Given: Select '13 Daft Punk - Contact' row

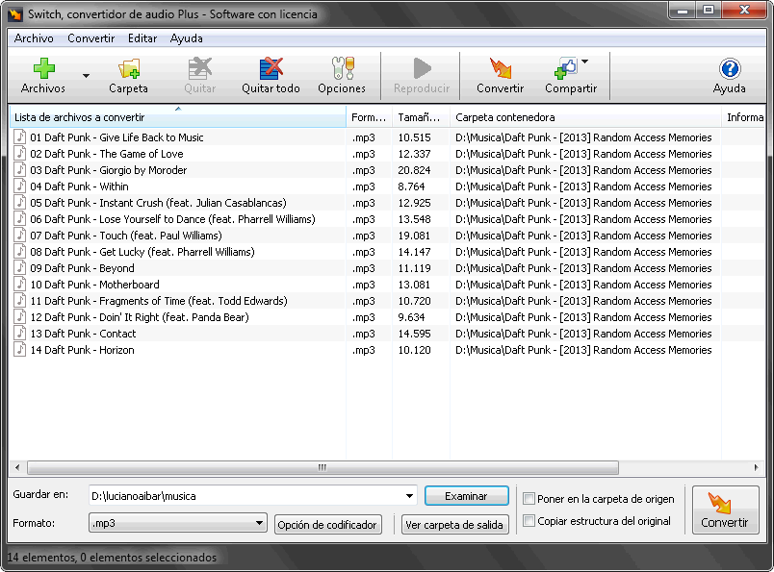Looking at the screenshot, I should point(386,334).
